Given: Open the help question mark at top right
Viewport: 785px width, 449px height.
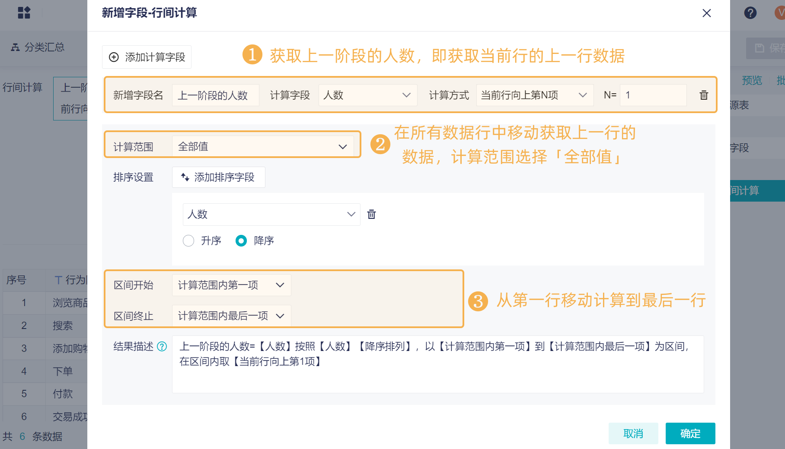Looking at the screenshot, I should point(750,13).
